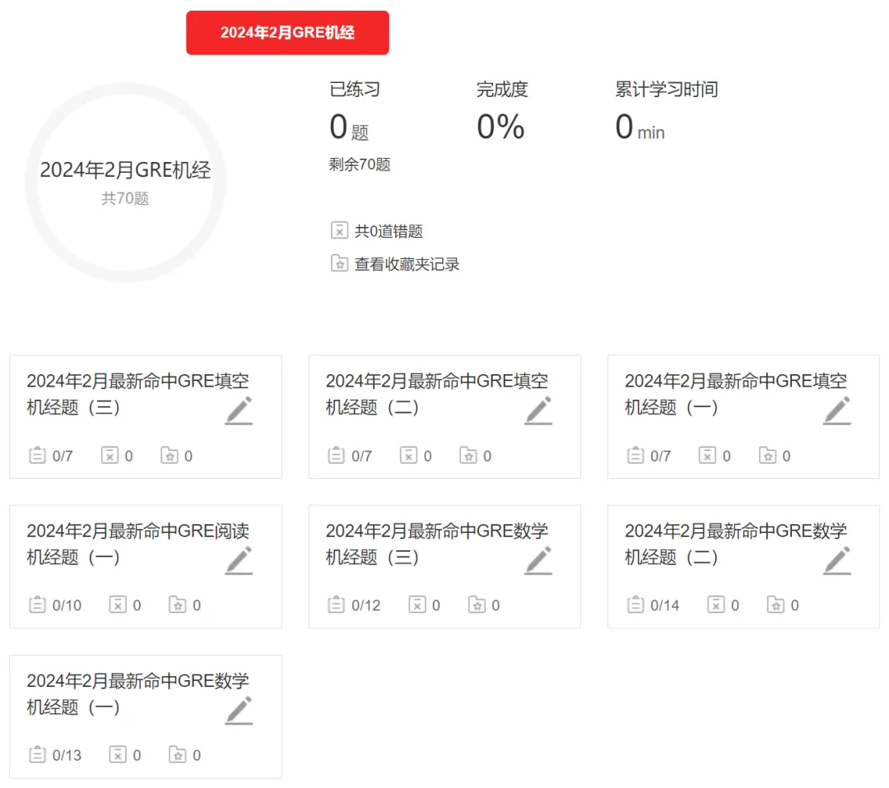The image size is (889, 788).
Task: Open the 2024年2月最新命中GRE数学机经题（三）title
Action: 436,544
